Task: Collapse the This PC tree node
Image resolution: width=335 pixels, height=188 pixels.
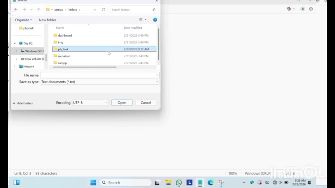Action: [15, 43]
